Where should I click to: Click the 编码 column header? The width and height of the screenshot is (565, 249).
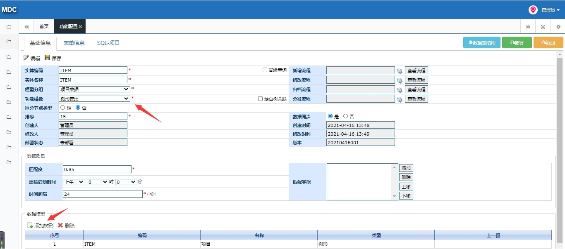142,235
